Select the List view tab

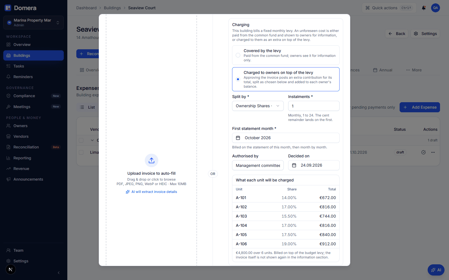click(87, 107)
